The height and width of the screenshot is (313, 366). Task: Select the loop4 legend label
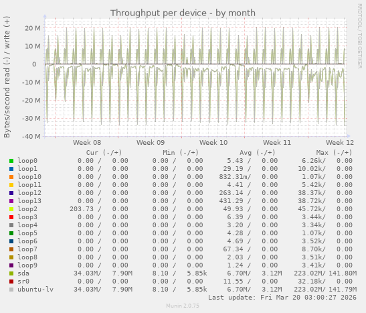(27, 225)
